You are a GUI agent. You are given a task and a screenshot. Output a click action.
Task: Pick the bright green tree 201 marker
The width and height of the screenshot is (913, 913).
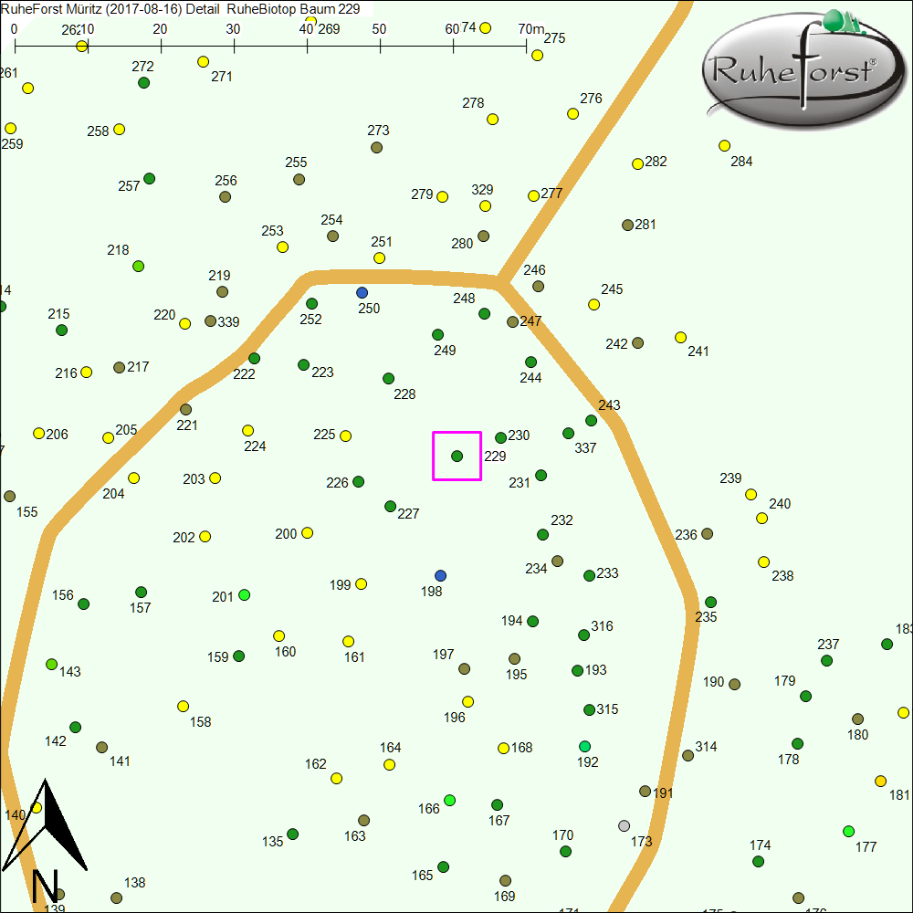[x=244, y=594]
